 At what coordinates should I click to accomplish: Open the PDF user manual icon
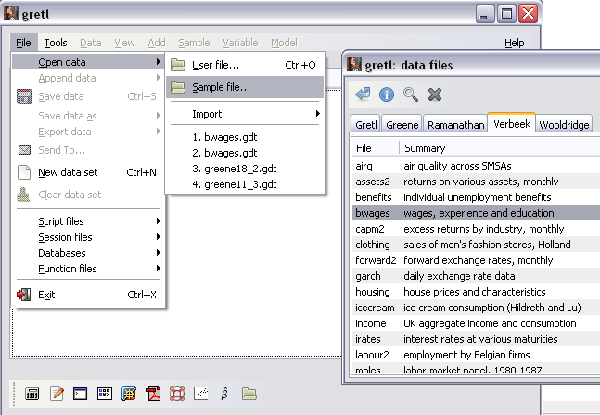coord(153,394)
